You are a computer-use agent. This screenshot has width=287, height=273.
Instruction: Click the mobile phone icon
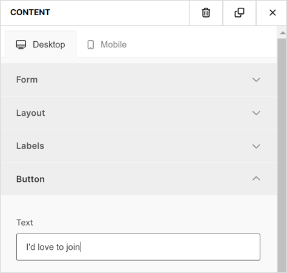click(91, 45)
